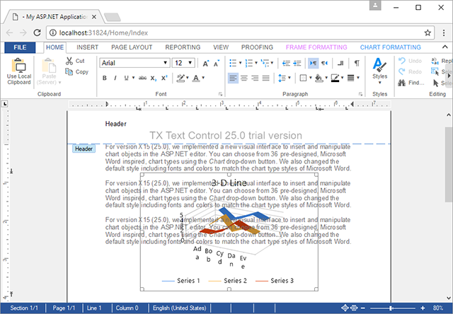453x314 pixels.
Task: Adjust the zoom slider handle
Action: 390,308
